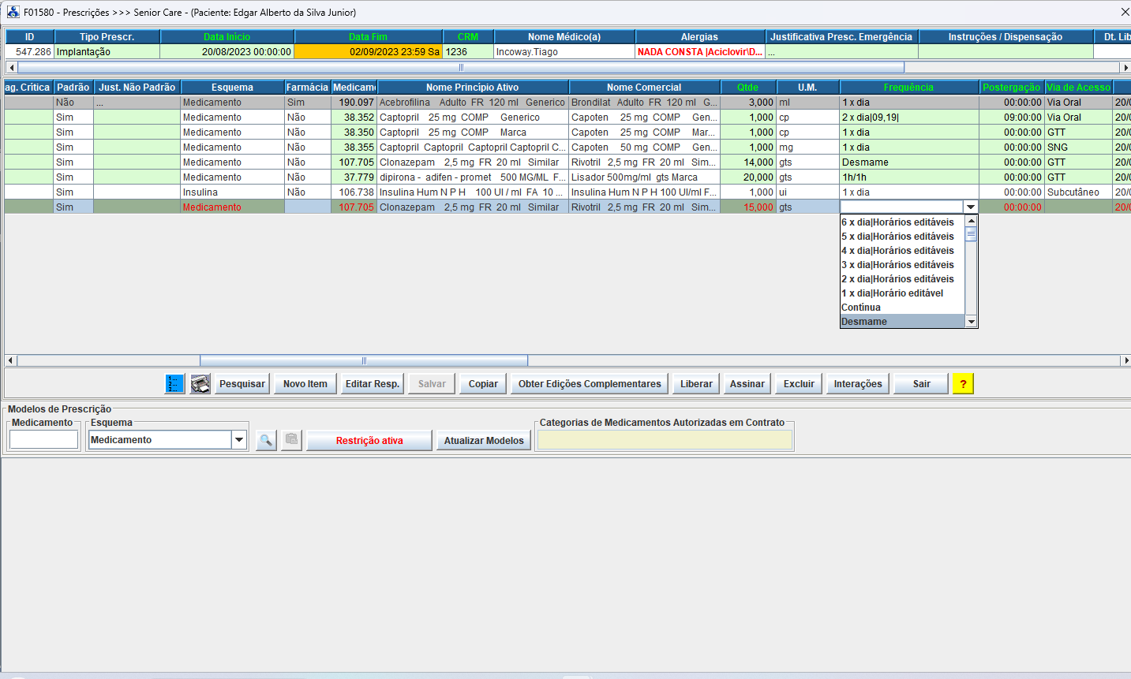
Task: Click the clipboard paste icon
Action: (292, 440)
